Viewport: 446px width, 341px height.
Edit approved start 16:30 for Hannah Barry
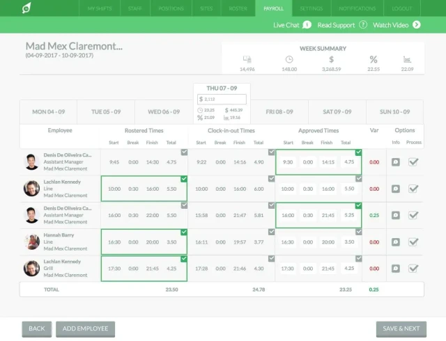coord(287,241)
